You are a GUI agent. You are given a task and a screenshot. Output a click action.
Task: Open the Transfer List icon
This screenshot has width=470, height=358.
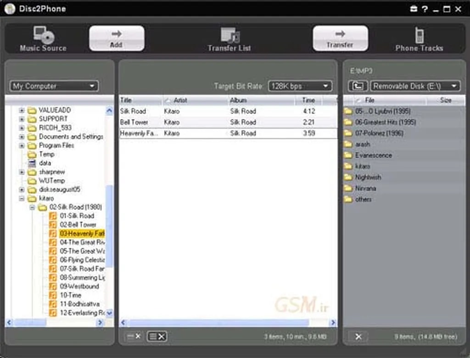coord(229,35)
